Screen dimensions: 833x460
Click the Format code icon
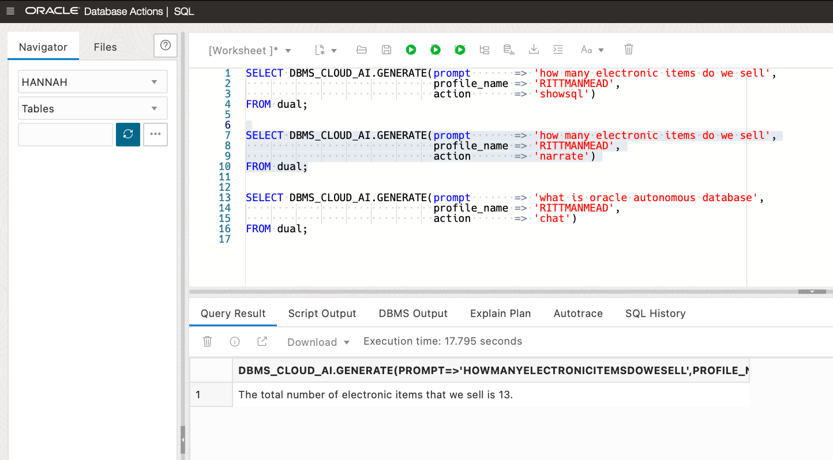tap(558, 50)
